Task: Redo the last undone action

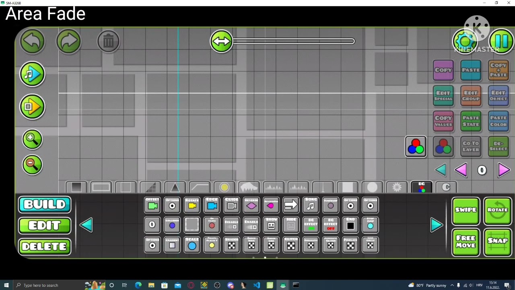Action: pyautogui.click(x=69, y=41)
